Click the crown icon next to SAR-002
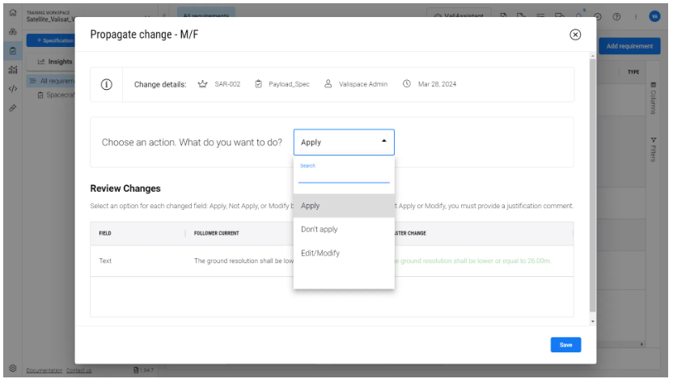 click(x=202, y=83)
